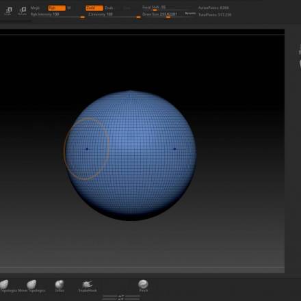301x301 pixels.
Task: Toggle the orange Rgb mode button
Action: point(57,8)
